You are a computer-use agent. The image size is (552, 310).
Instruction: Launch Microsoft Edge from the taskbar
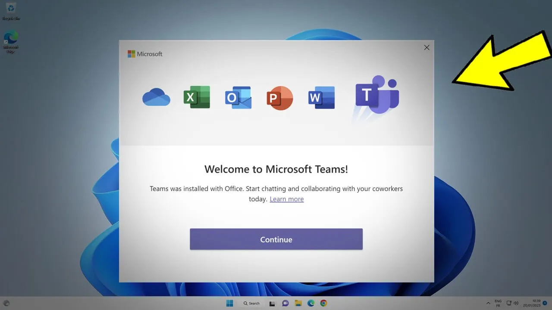pos(311,303)
